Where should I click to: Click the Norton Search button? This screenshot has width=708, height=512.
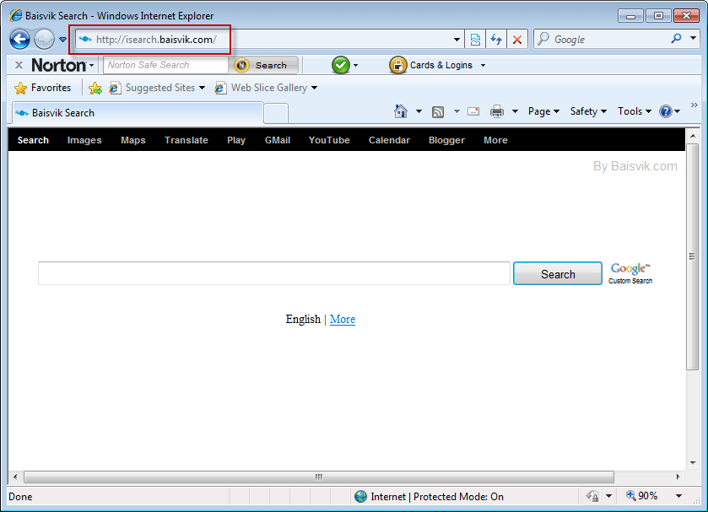tap(264, 65)
